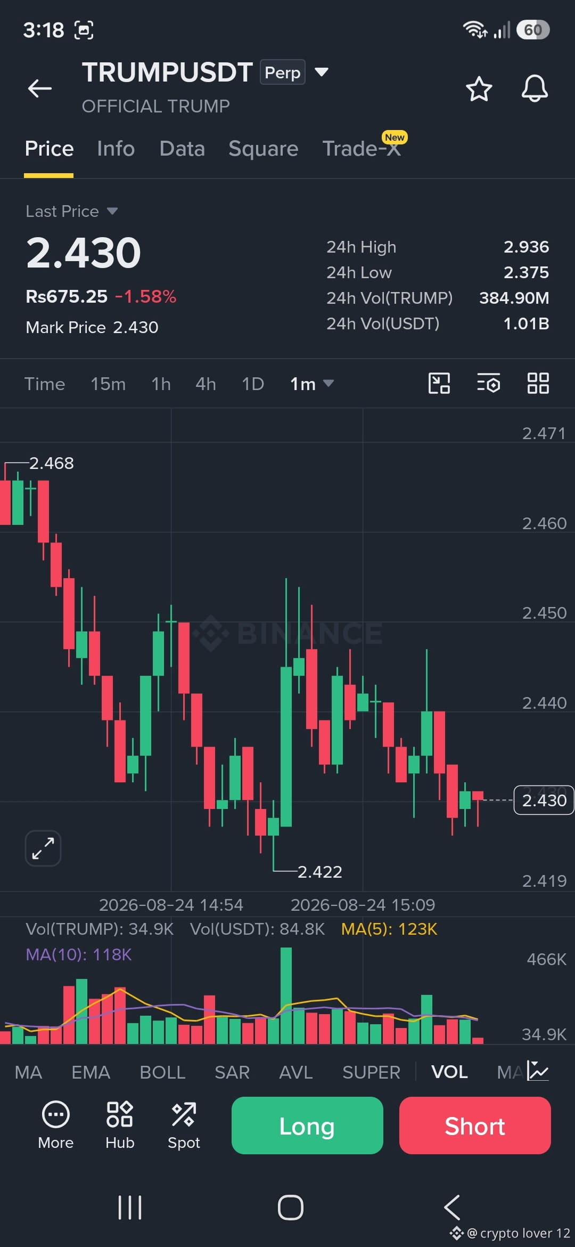Open the grid layout icon
The width and height of the screenshot is (575, 1247).
click(x=538, y=383)
